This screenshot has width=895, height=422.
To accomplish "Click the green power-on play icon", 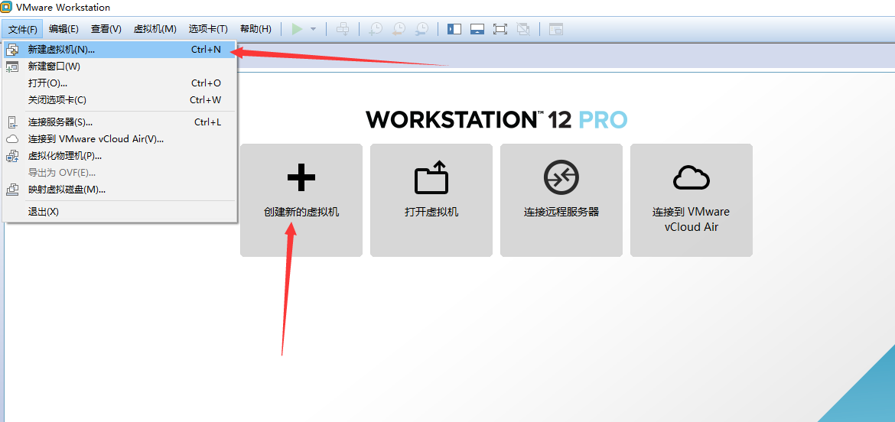I will coord(297,29).
